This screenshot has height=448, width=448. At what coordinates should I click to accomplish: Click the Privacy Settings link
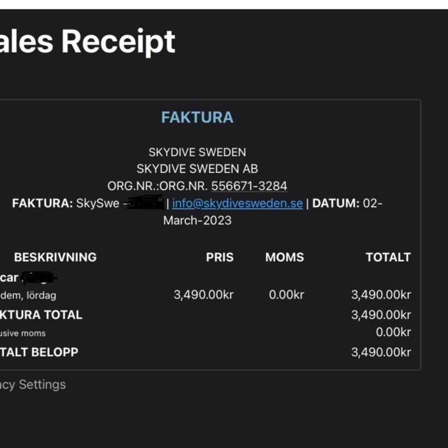click(33, 385)
